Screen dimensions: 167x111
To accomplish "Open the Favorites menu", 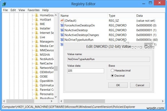I will (34, 10).
